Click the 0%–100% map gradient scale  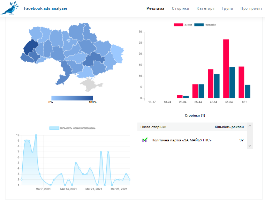click(72, 98)
